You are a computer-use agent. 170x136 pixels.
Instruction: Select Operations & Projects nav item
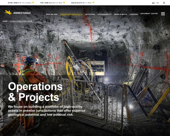71,14
